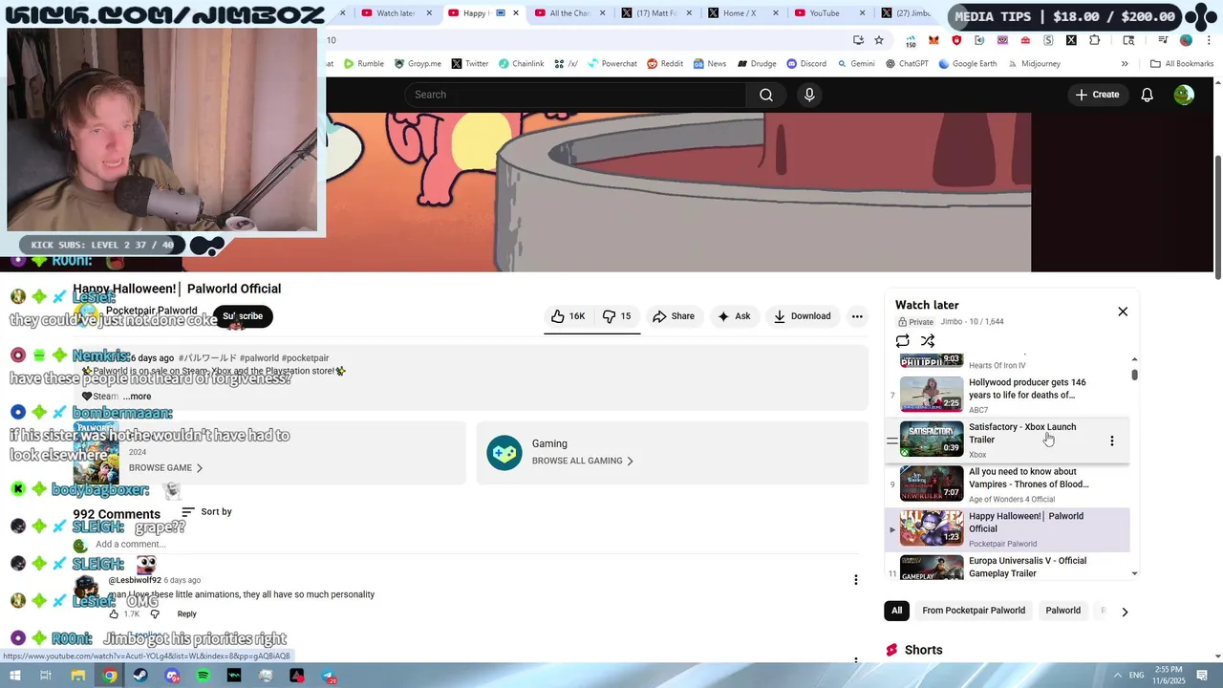Open Steam from the taskbar
This screenshot has height=688, width=1223.
tap(140, 676)
